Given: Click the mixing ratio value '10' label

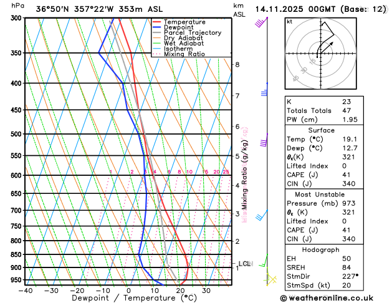Looking at the screenshot, I should tap(189, 171).
